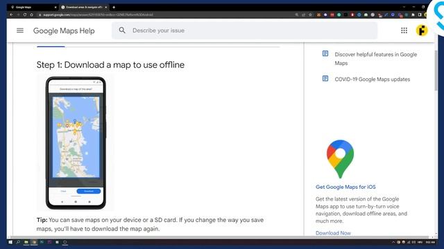The width and height of the screenshot is (444, 249).
Task: Focus the Describe your issue search field
Action: [x=245, y=30]
